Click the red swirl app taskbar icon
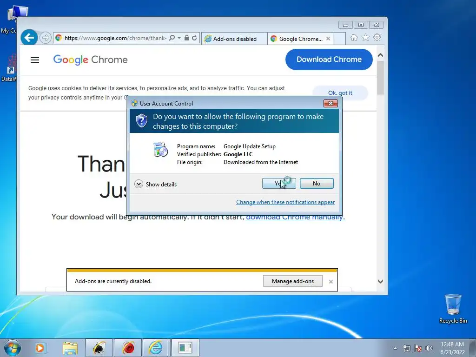Image resolution: width=476 pixels, height=357 pixels. pos(128,348)
